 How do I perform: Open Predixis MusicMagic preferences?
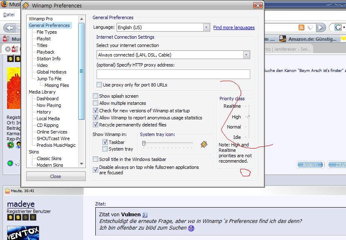[56, 145]
